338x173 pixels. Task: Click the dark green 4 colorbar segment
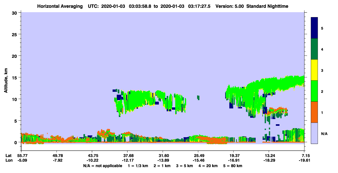(314, 49)
